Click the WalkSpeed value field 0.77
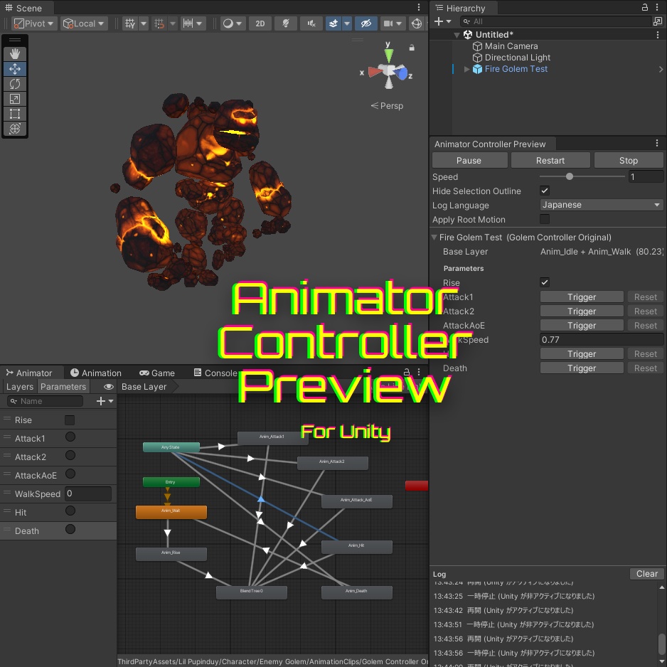 tap(602, 339)
